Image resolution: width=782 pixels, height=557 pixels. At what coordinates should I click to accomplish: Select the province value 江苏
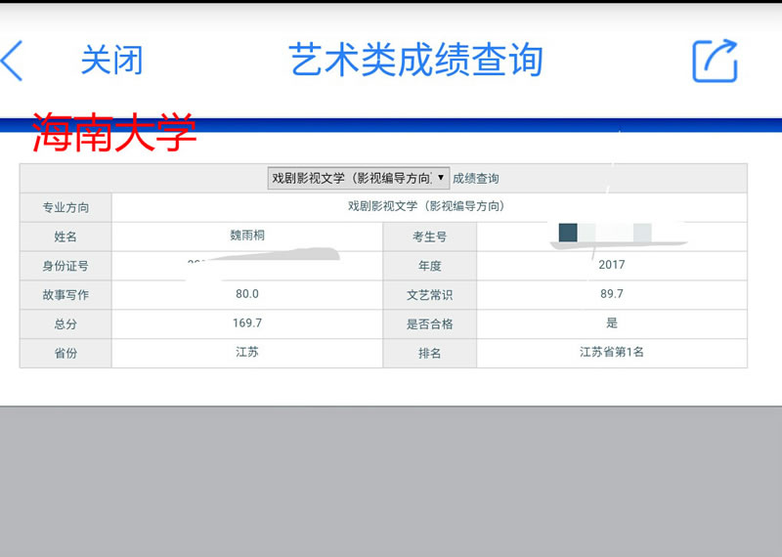247,352
